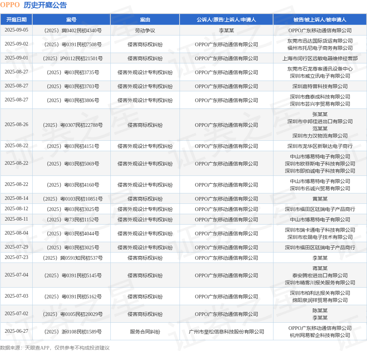Image resolution: width=367 pixels, height=351 pixels.
Task: Click the 案号 column header
Action: point(71,20)
